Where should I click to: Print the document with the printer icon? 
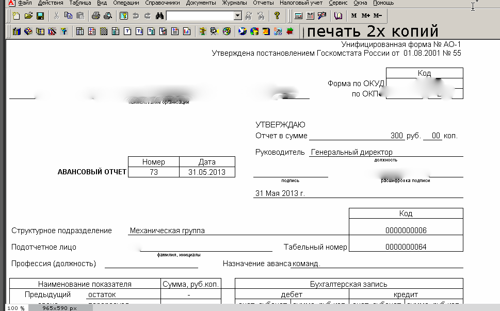point(95,16)
